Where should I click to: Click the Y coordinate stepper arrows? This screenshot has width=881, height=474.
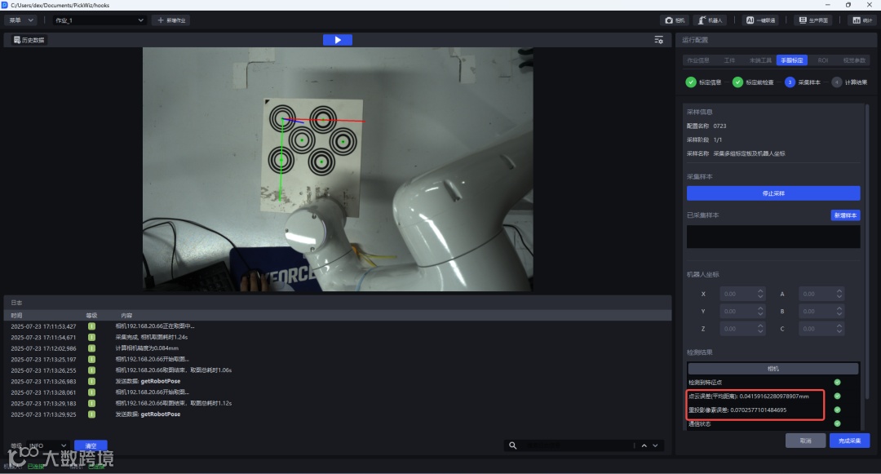tap(760, 311)
